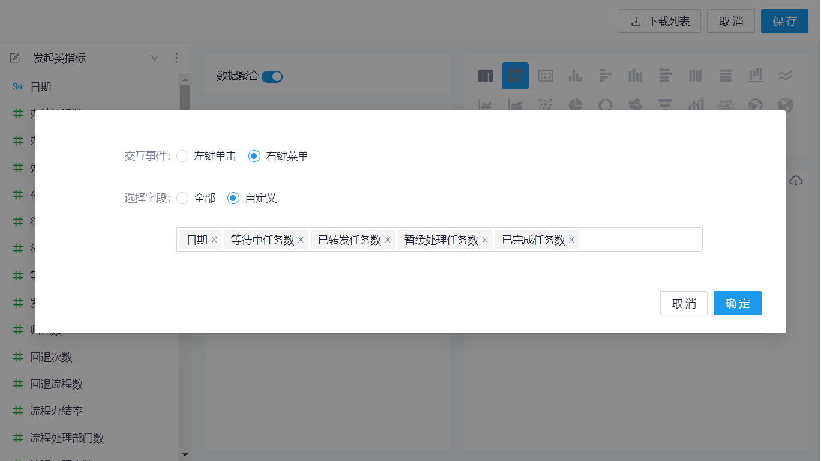Click the 已转发任务数 tag text
This screenshot has width=821, height=461.
click(350, 240)
